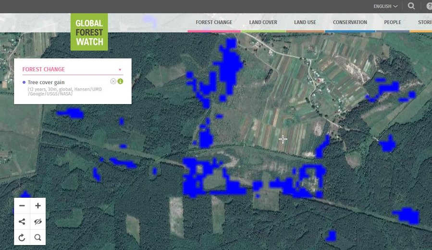Viewport: 432px width, 250px height.
Task: Click the purple Tree cover gain legend dot
Action: click(x=24, y=83)
